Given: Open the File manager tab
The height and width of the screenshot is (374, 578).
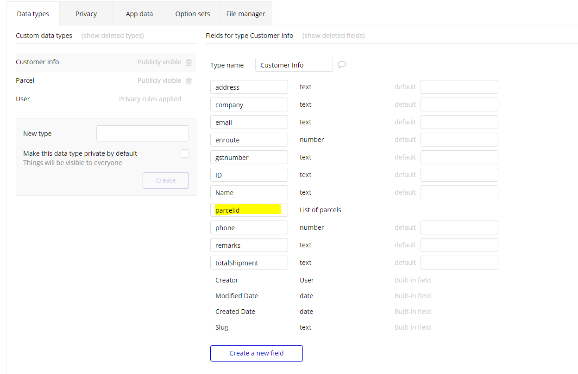Looking at the screenshot, I should 245,14.
